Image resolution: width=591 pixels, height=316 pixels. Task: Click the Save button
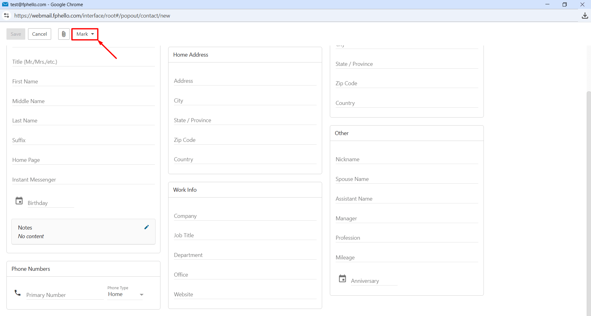pos(16,34)
